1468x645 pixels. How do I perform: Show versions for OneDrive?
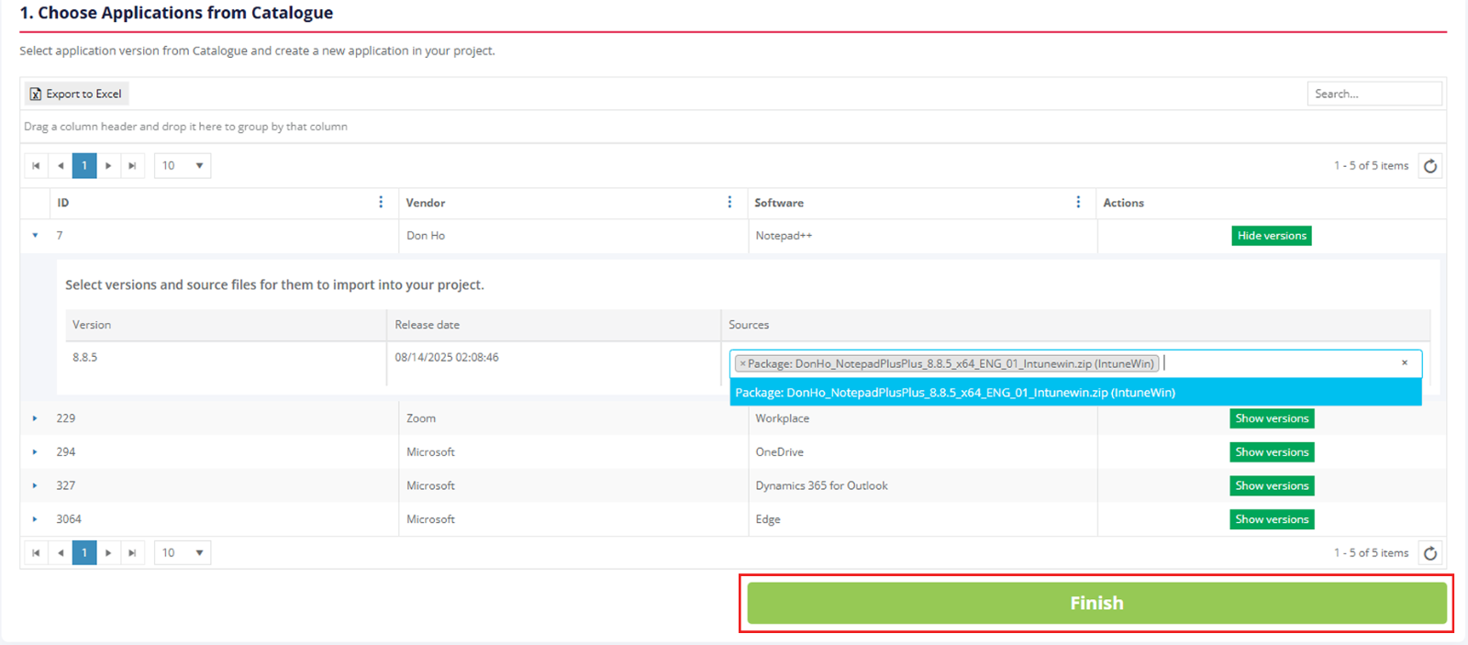(1271, 452)
